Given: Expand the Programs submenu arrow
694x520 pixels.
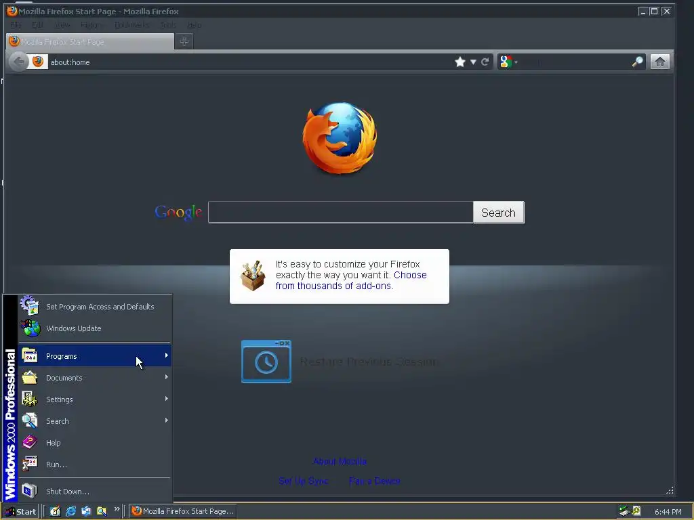Looking at the screenshot, I should click(167, 355).
